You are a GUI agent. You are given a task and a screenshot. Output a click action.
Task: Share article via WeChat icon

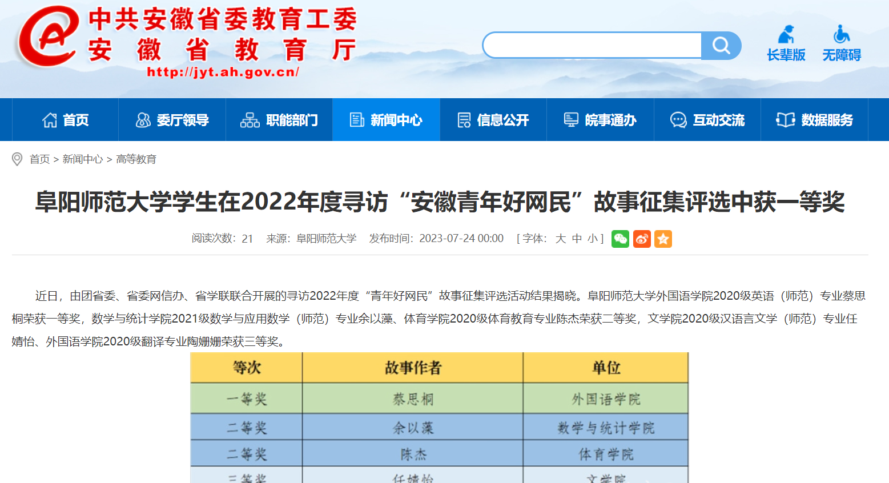tap(620, 239)
